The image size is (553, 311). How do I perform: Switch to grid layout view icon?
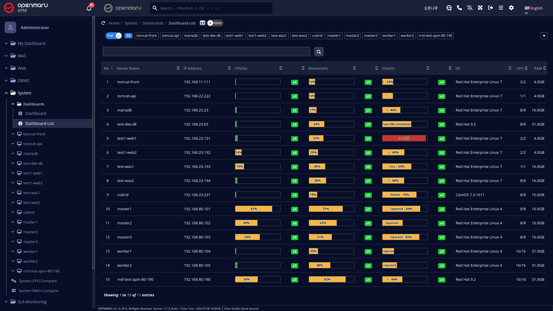(x=202, y=23)
